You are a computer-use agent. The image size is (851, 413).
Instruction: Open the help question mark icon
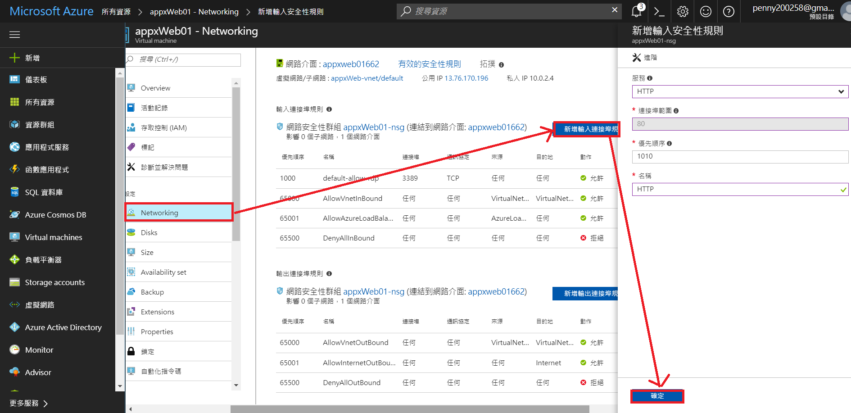coord(729,11)
